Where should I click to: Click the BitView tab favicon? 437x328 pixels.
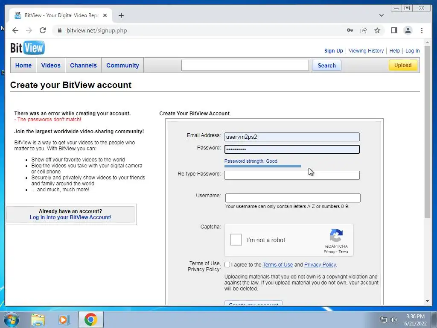tap(18, 15)
